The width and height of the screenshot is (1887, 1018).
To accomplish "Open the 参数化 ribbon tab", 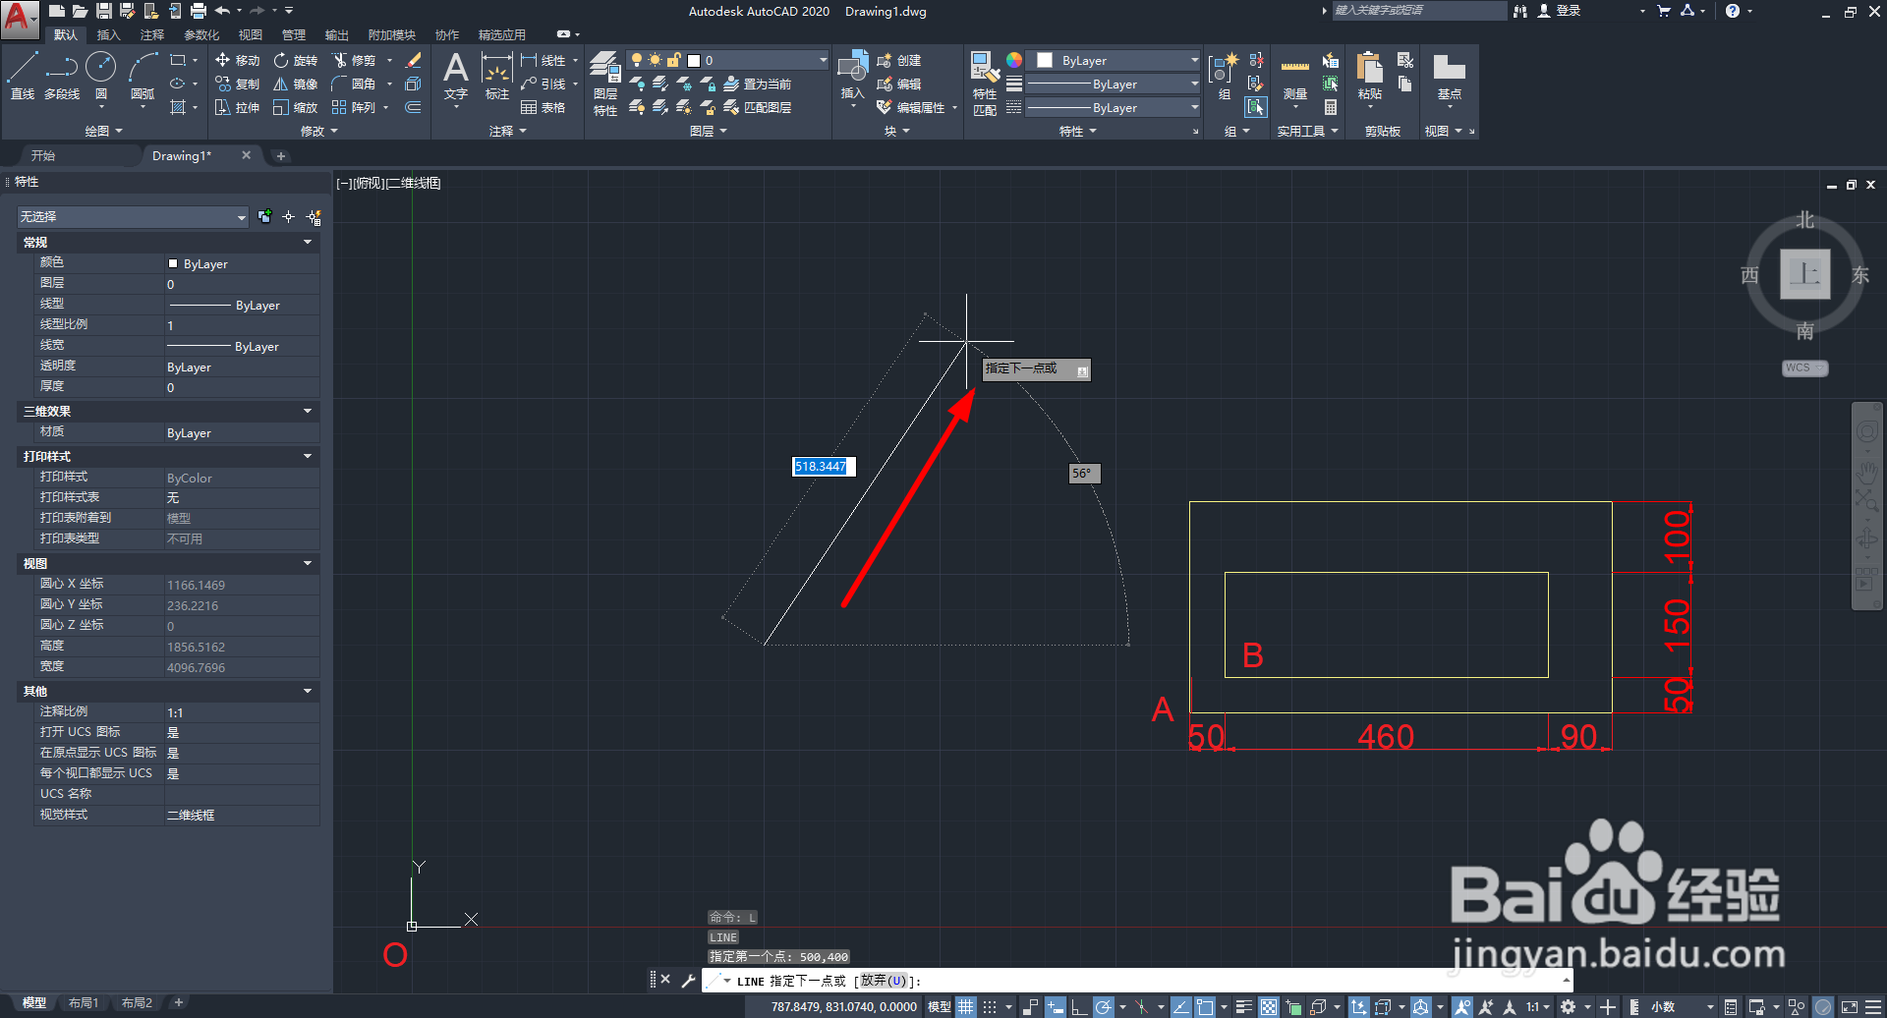I will [201, 34].
